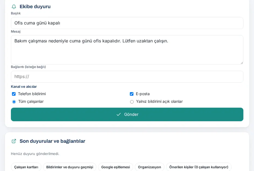Click inside the Mesaj text area

point(127,50)
